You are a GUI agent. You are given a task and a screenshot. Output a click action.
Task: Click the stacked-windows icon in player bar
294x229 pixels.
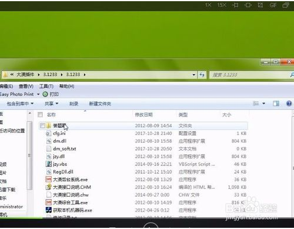pyautogui.click(x=286, y=5)
